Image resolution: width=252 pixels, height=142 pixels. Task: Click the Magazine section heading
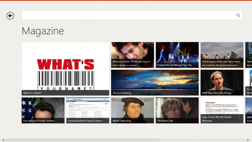coord(43,31)
